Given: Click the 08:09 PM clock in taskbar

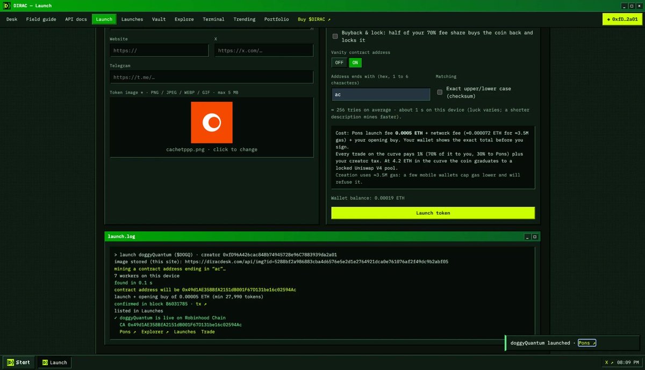Looking at the screenshot, I should pyautogui.click(x=628, y=362).
